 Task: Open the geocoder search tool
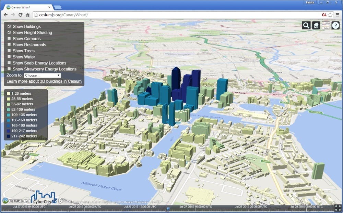point(306,25)
